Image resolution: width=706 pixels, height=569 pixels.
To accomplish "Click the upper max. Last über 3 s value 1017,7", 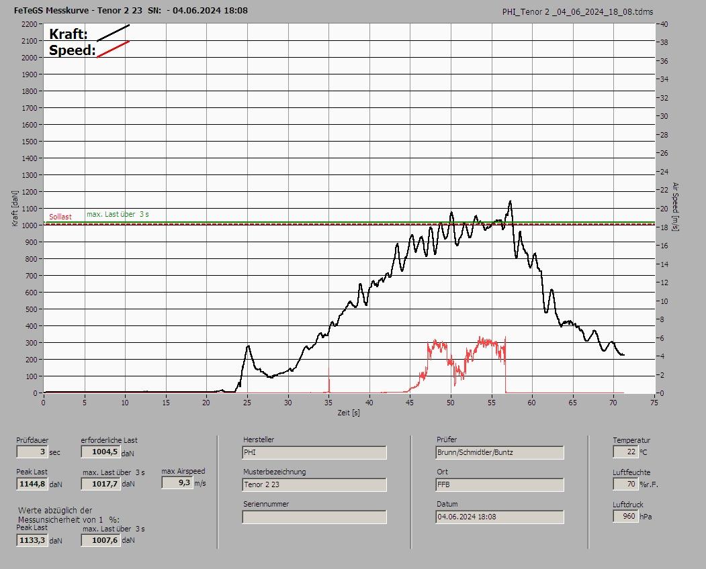I will click(101, 484).
